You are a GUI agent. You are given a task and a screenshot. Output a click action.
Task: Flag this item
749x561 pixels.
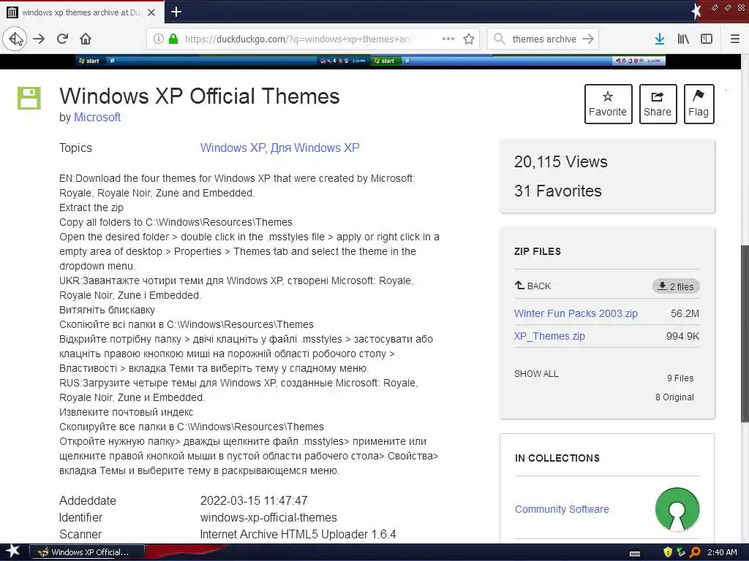click(x=699, y=104)
